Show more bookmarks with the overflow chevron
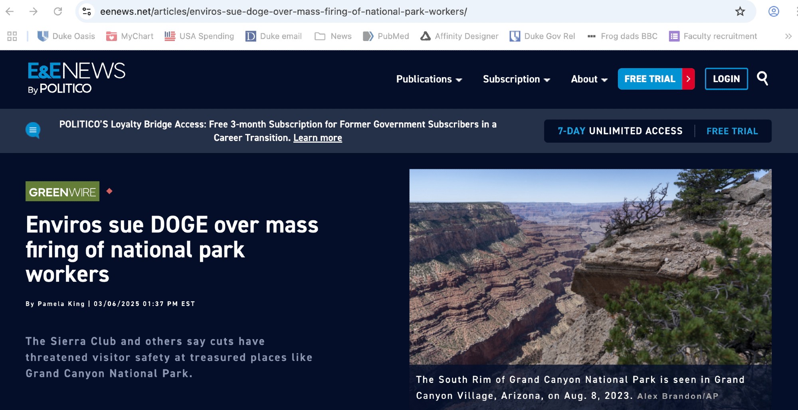The height and width of the screenshot is (410, 798). click(788, 36)
